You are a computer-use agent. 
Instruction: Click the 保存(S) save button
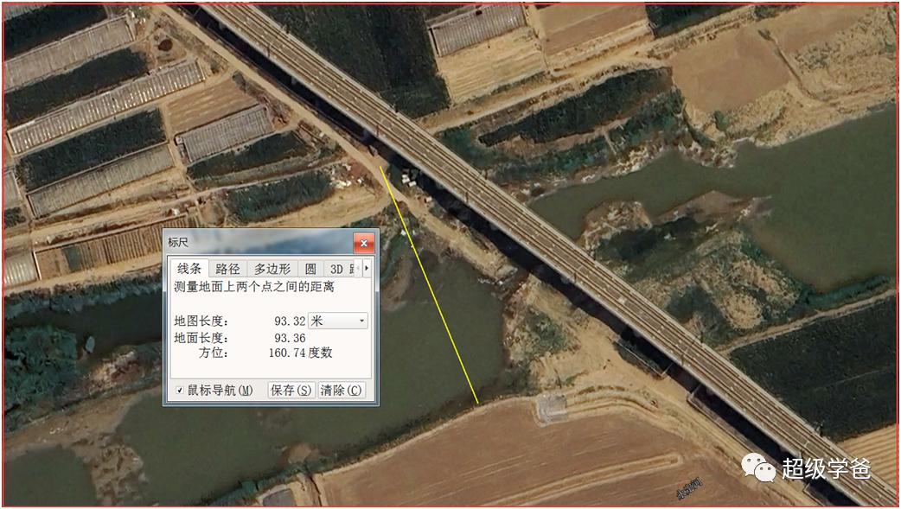(x=291, y=390)
